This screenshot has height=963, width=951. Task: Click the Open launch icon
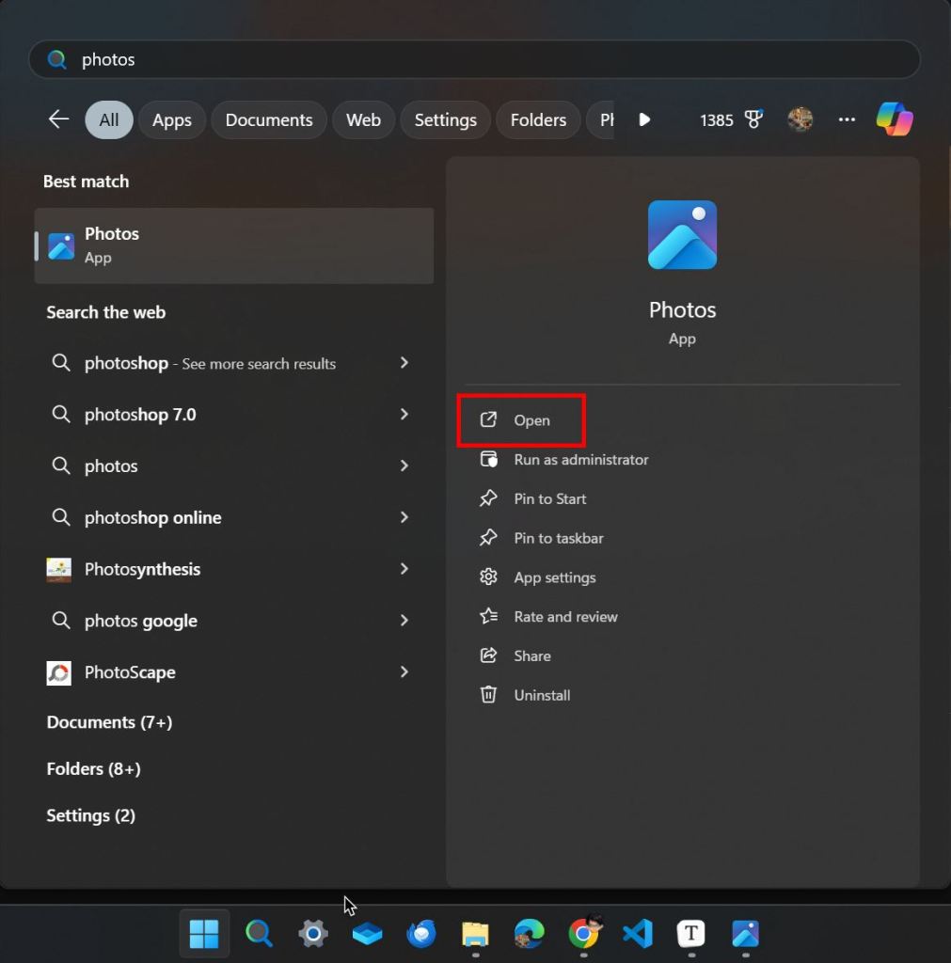coord(488,420)
